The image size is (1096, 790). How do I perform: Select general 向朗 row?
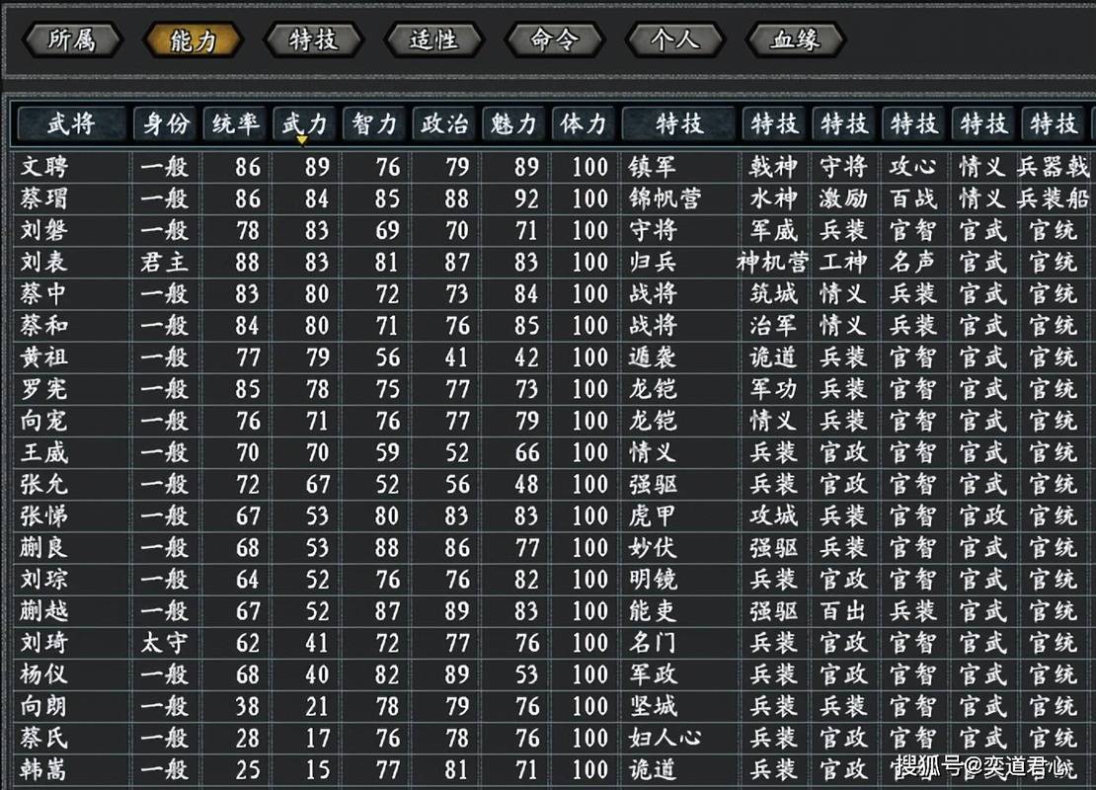[552, 706]
